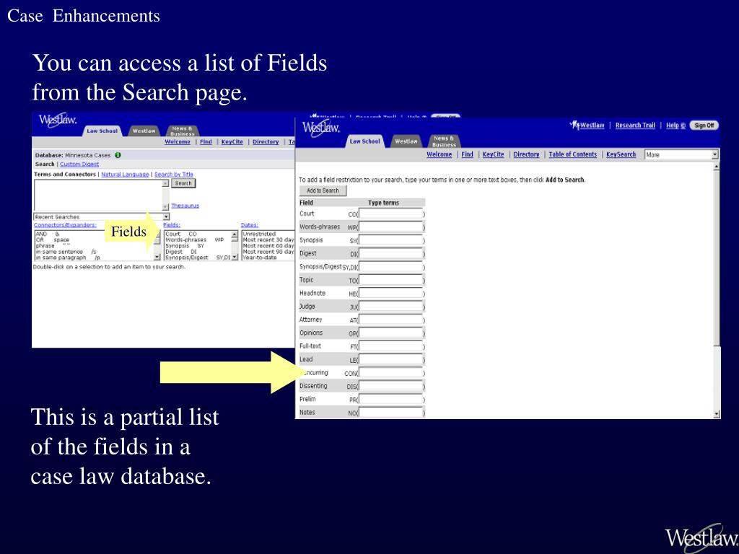Select 'Most recent 30 days' date option
The height and width of the screenshot is (554, 739).
pyautogui.click(x=268, y=239)
